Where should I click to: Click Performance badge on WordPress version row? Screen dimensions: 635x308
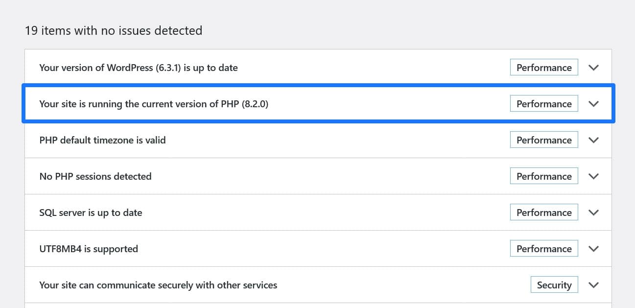(x=544, y=68)
